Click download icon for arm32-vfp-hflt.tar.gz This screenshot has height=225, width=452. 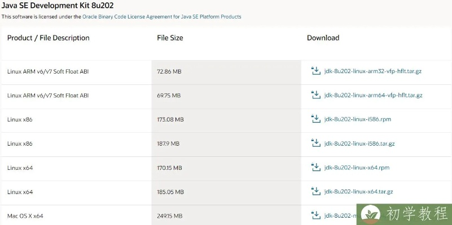pyautogui.click(x=316, y=71)
